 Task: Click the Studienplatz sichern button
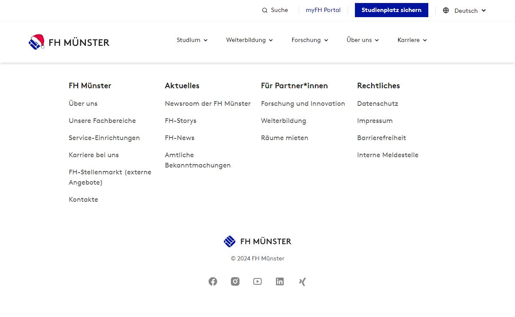[x=391, y=10]
